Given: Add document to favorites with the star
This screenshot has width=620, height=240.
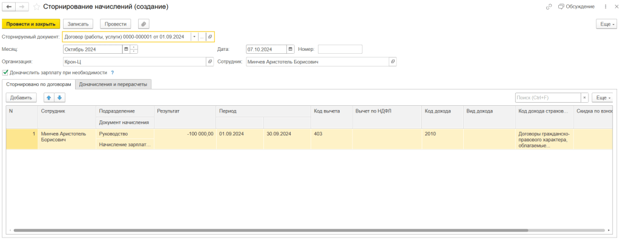Looking at the screenshot, I should [36, 7].
